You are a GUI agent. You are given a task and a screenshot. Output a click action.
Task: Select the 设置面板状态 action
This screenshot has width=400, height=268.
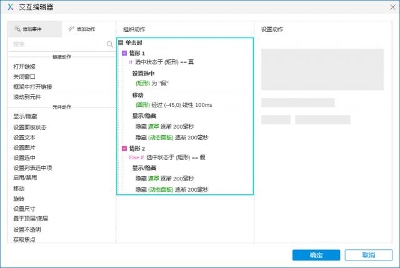[30, 127]
